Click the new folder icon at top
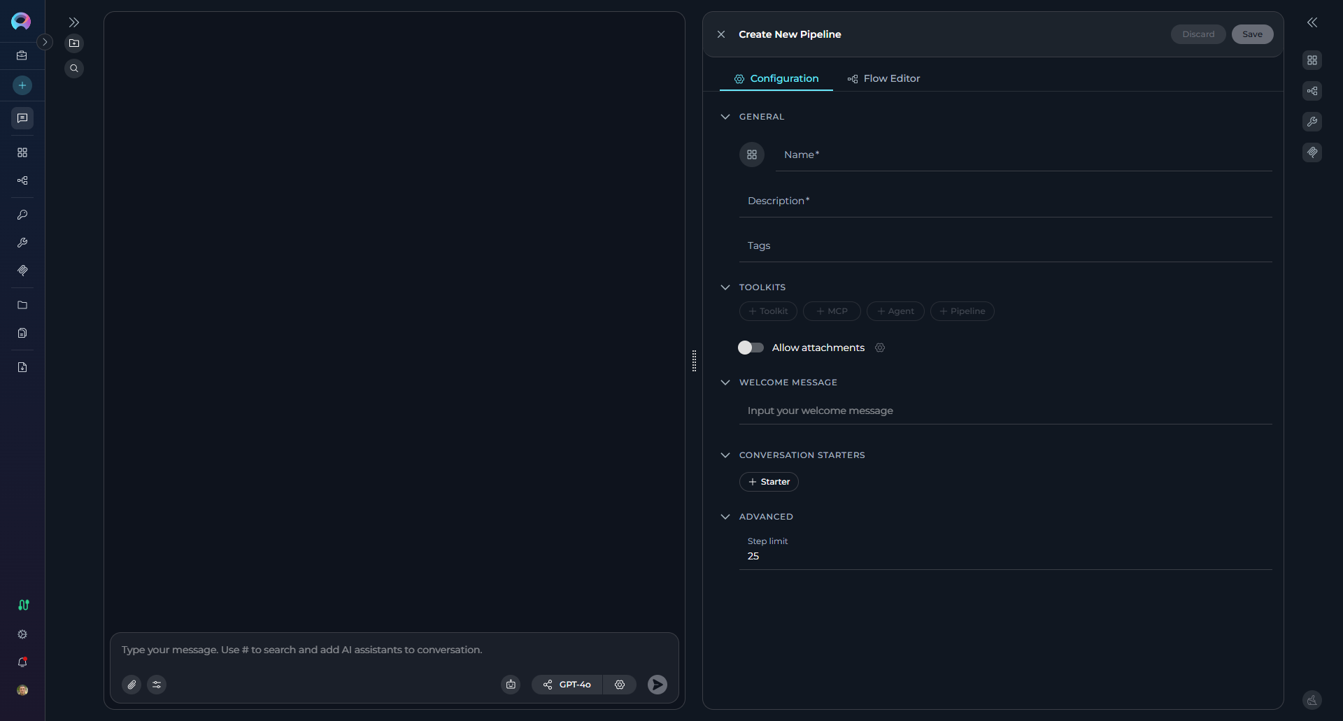The width and height of the screenshot is (1343, 721). point(74,43)
